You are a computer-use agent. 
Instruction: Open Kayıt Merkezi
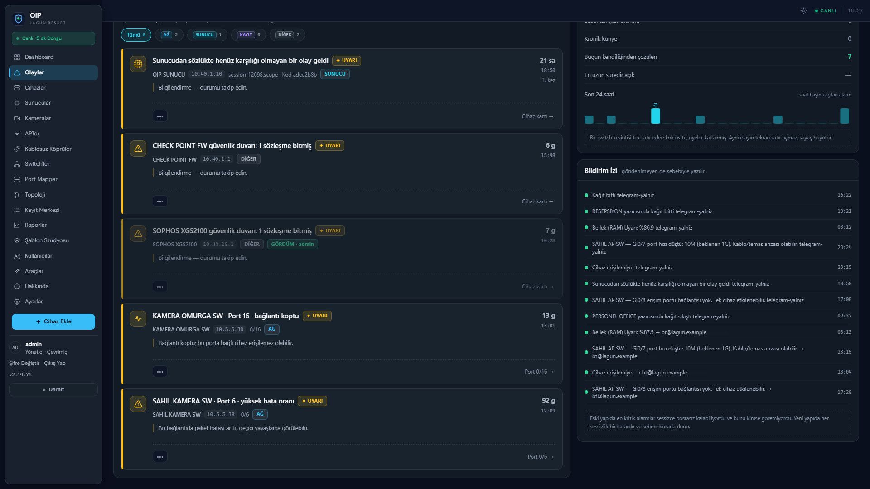point(53,210)
